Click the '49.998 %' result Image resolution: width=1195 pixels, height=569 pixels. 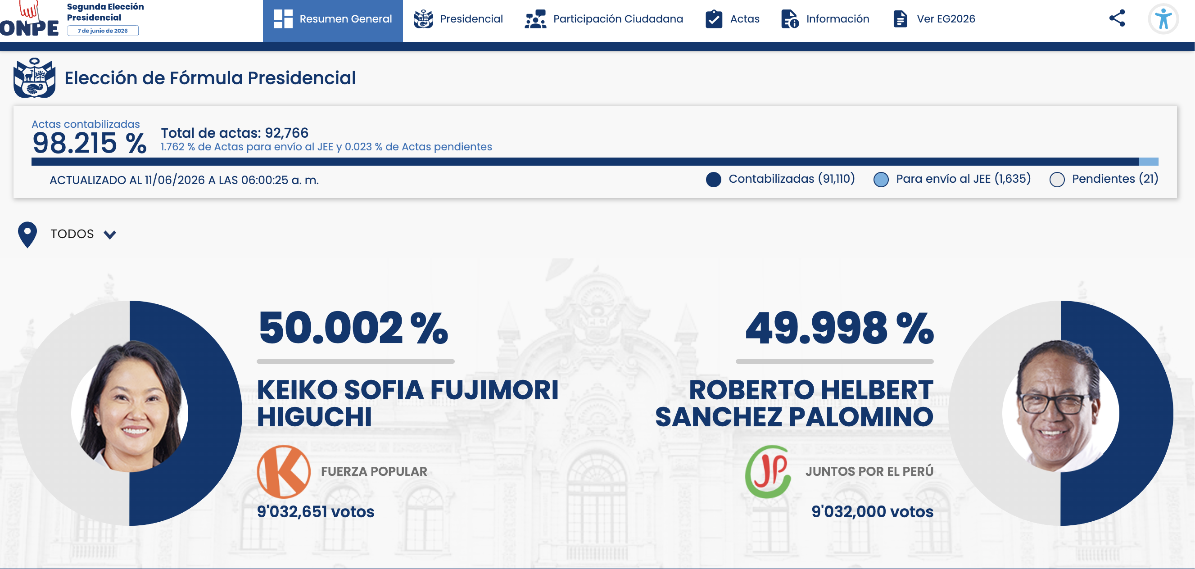840,328
